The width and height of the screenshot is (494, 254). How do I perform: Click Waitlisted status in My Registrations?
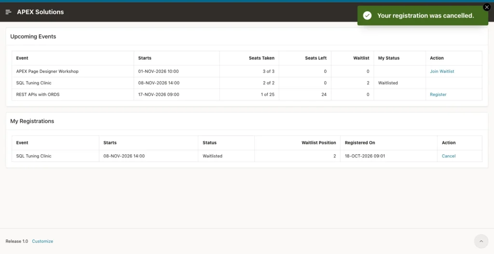point(212,156)
